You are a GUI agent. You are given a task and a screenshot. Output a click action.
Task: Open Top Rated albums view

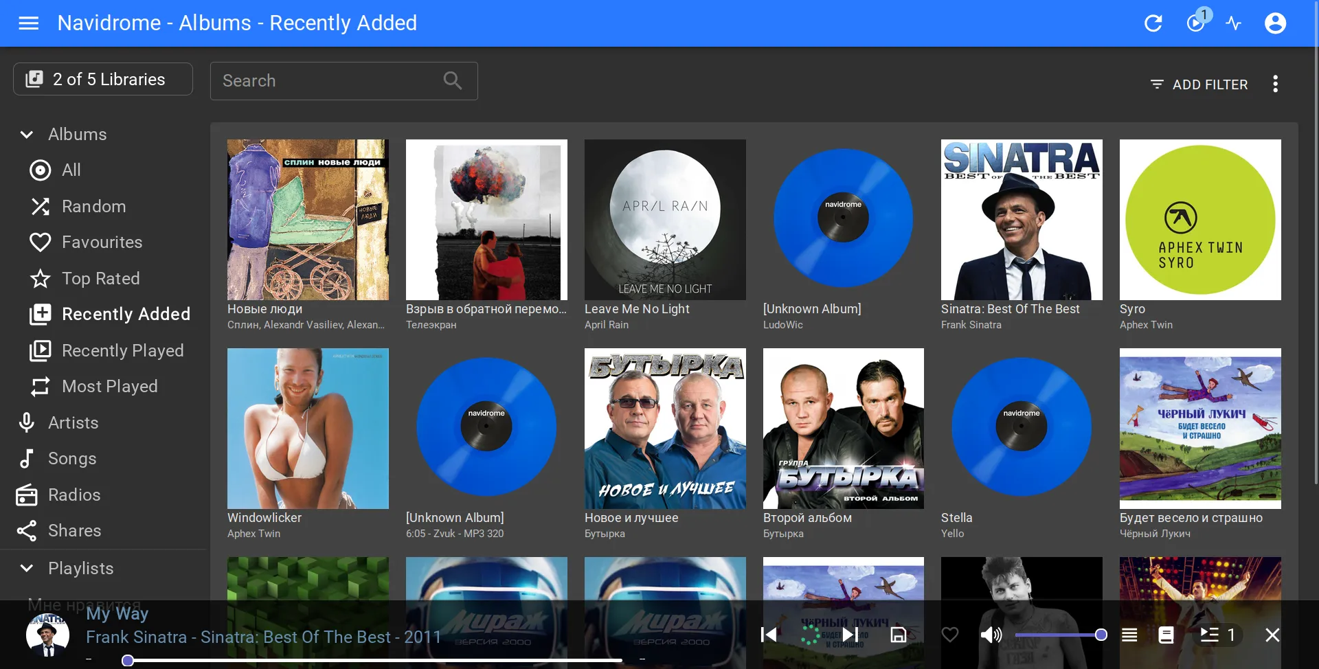pos(103,278)
